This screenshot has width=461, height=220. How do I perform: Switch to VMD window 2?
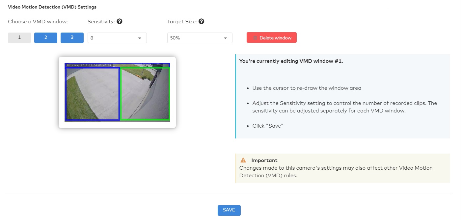(46, 38)
